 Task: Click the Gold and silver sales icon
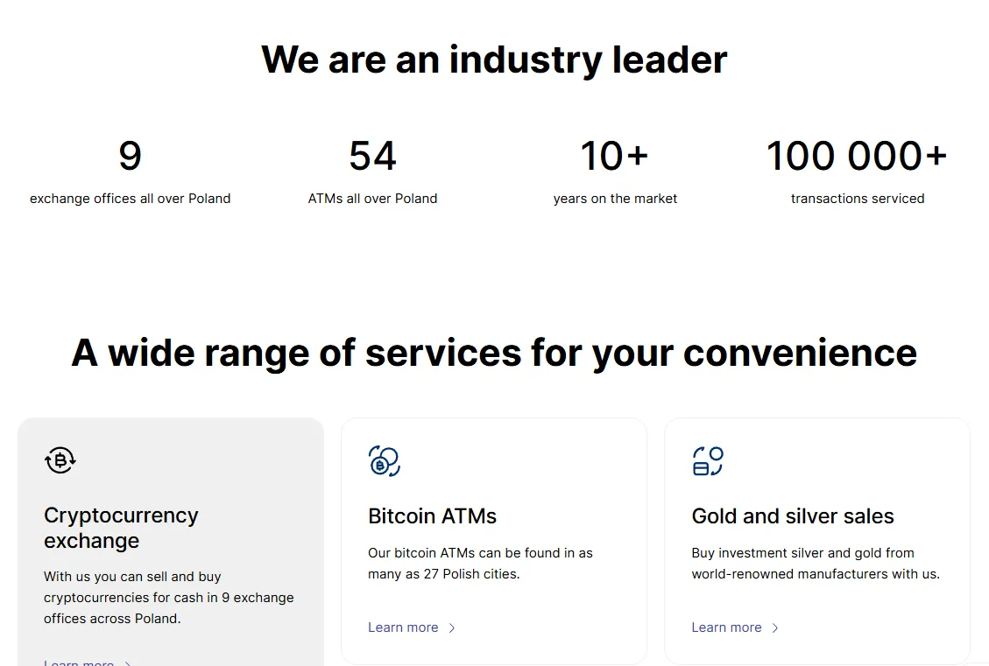point(708,460)
